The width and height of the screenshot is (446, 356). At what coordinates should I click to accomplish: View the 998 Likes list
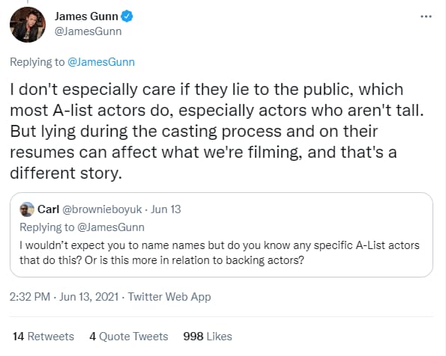207,337
